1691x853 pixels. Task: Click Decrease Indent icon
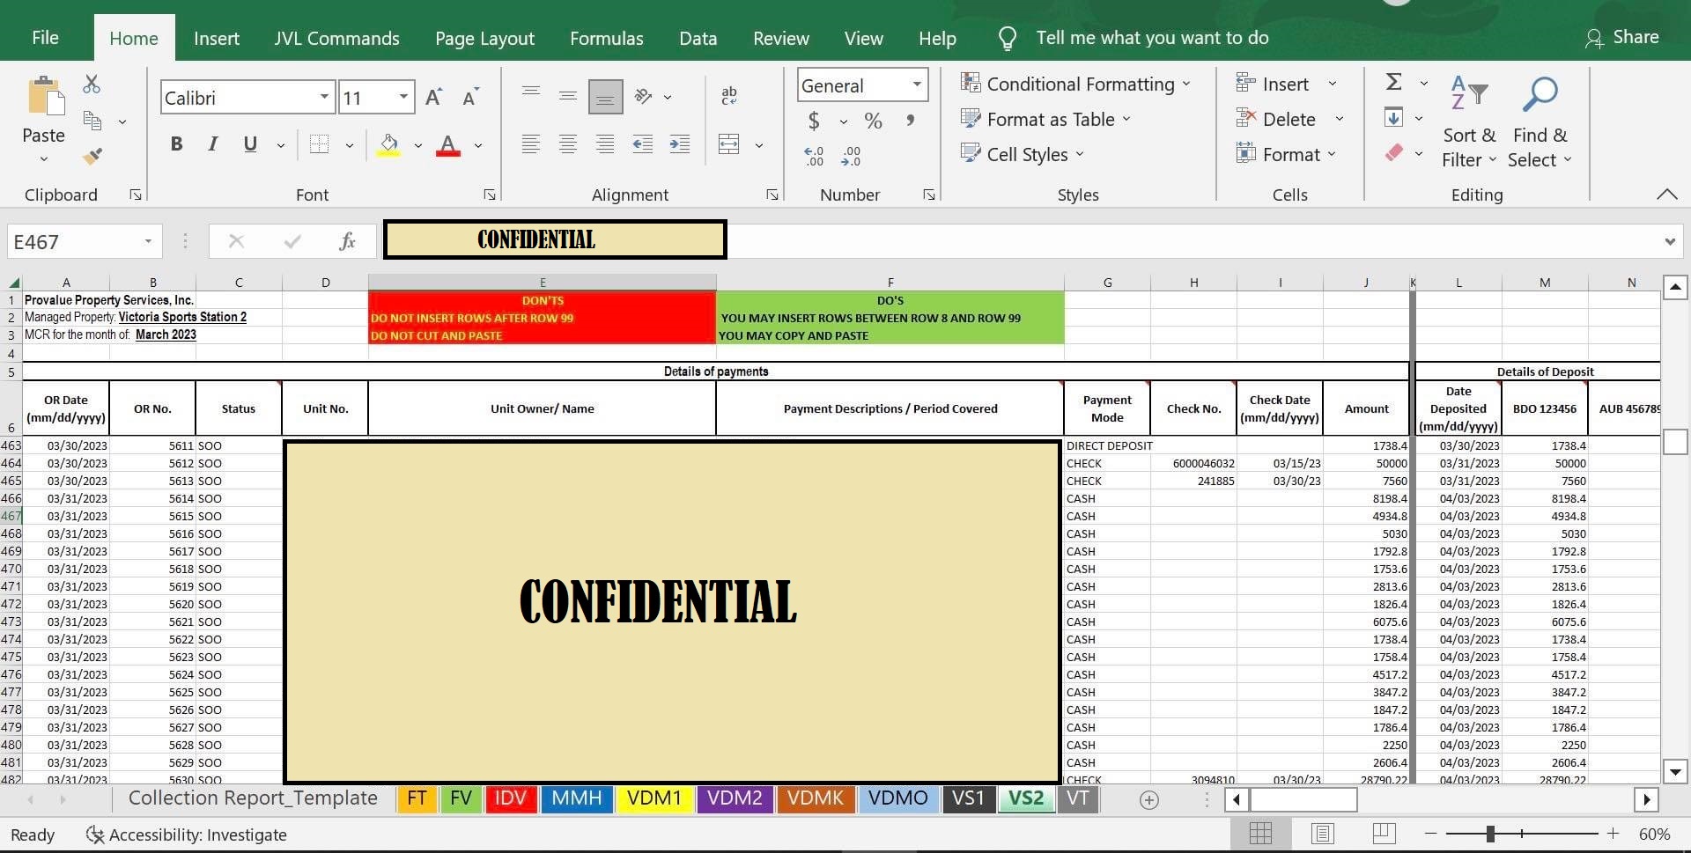coord(642,144)
